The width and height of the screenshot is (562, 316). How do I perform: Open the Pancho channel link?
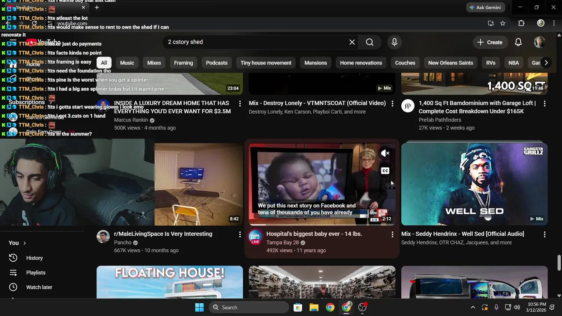click(122, 242)
